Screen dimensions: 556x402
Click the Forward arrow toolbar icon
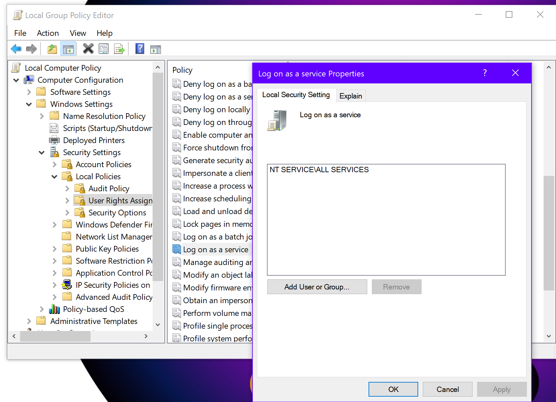tap(31, 49)
